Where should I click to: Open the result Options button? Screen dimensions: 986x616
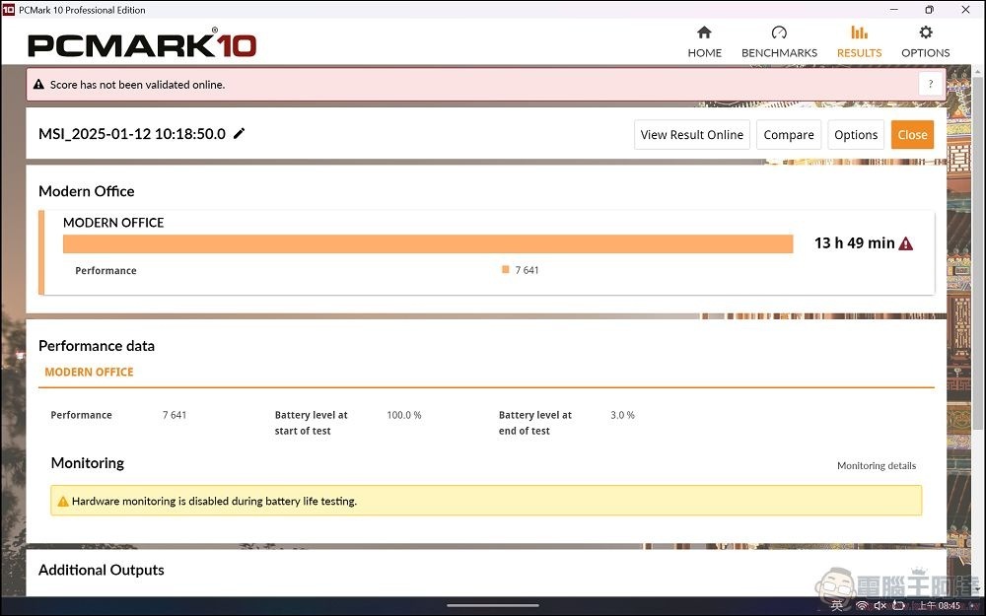click(x=855, y=135)
